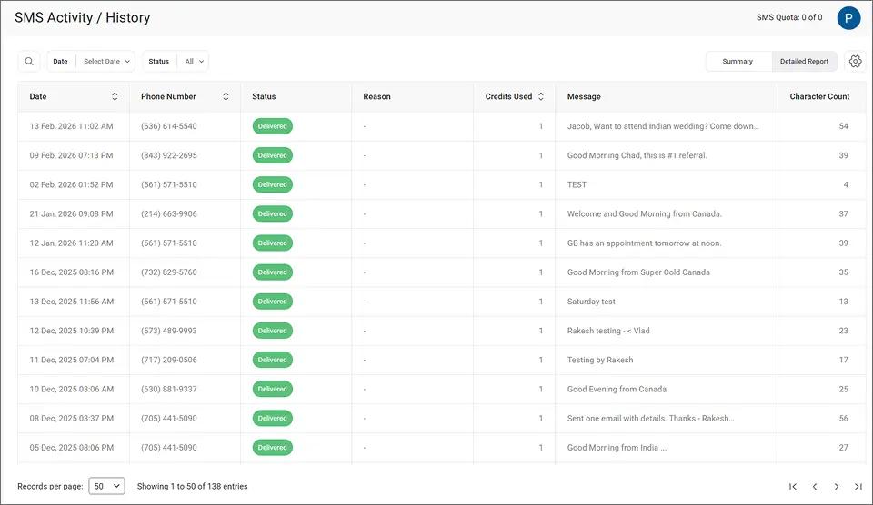Open the Select Date dropdown
Viewport: 873px width, 505px height.
coord(106,62)
